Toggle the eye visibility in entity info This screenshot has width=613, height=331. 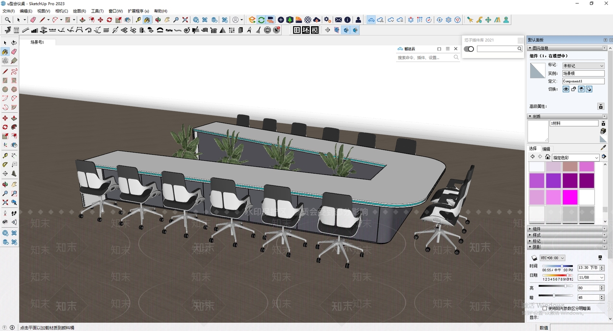tap(566, 89)
